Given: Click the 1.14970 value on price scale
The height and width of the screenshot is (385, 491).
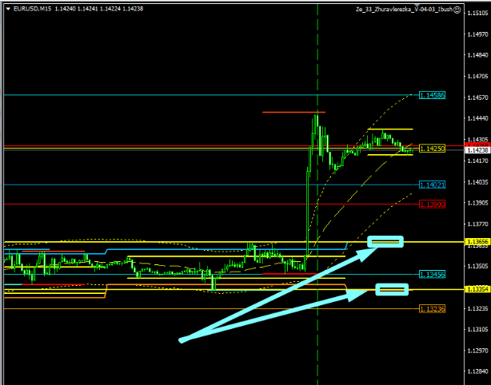Looking at the screenshot, I should pos(477,34).
